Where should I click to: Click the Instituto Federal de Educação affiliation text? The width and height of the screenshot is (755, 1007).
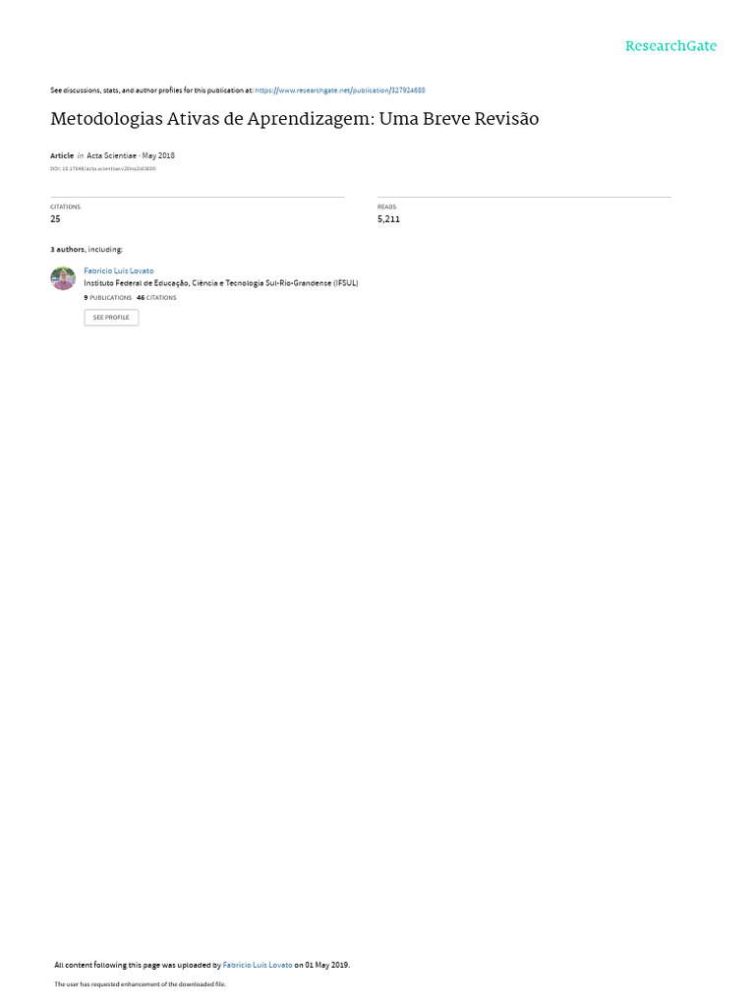pos(221,283)
